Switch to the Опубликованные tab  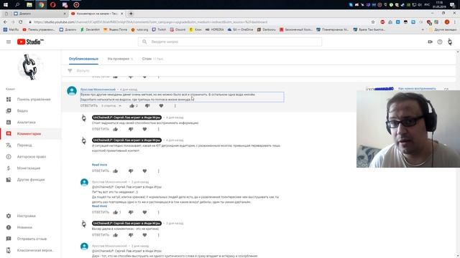(x=83, y=59)
